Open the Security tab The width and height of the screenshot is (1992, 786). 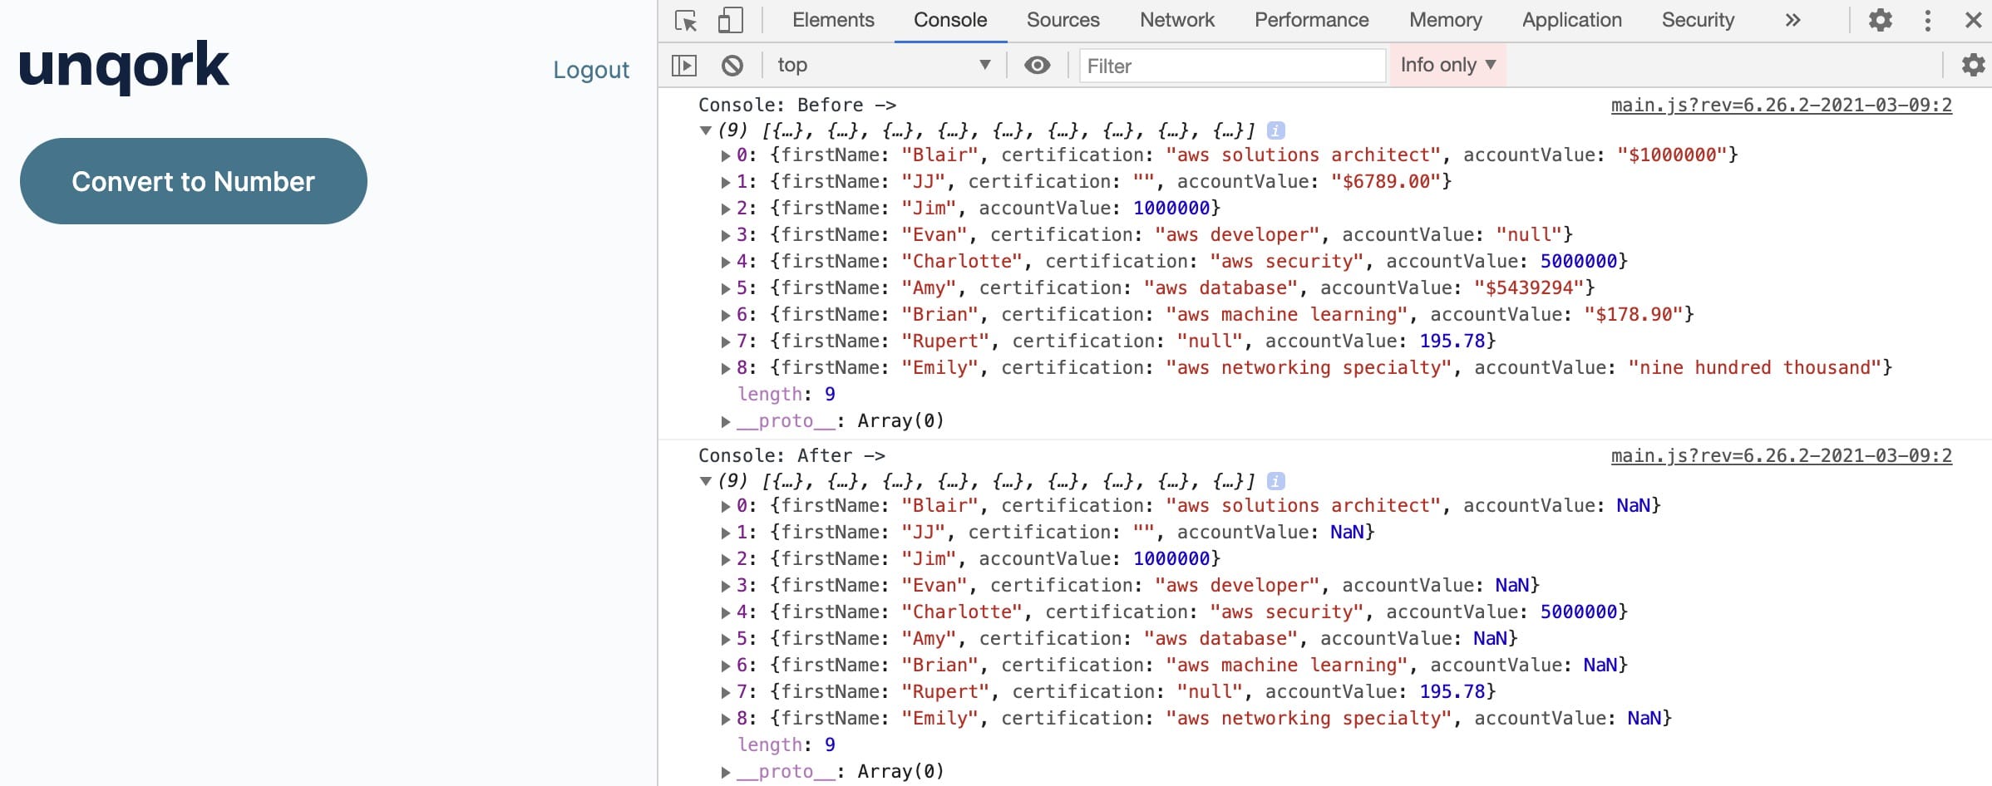[x=1698, y=20]
